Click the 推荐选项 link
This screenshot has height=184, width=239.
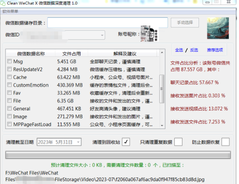pyautogui.click(x=215, y=50)
